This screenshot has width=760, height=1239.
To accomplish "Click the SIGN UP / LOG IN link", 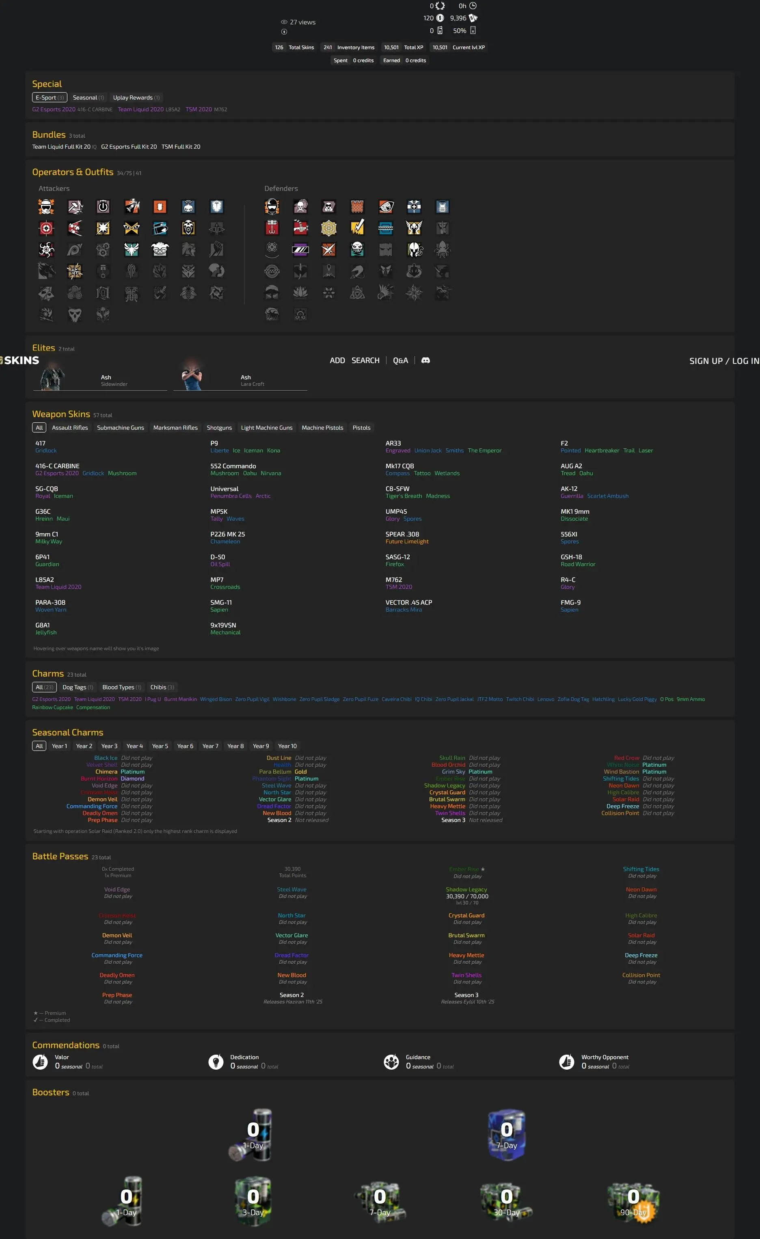I will [724, 361].
